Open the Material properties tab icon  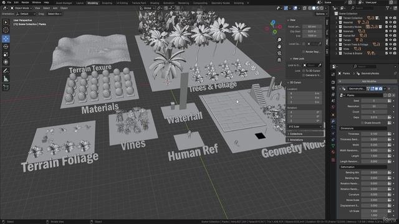333,152
